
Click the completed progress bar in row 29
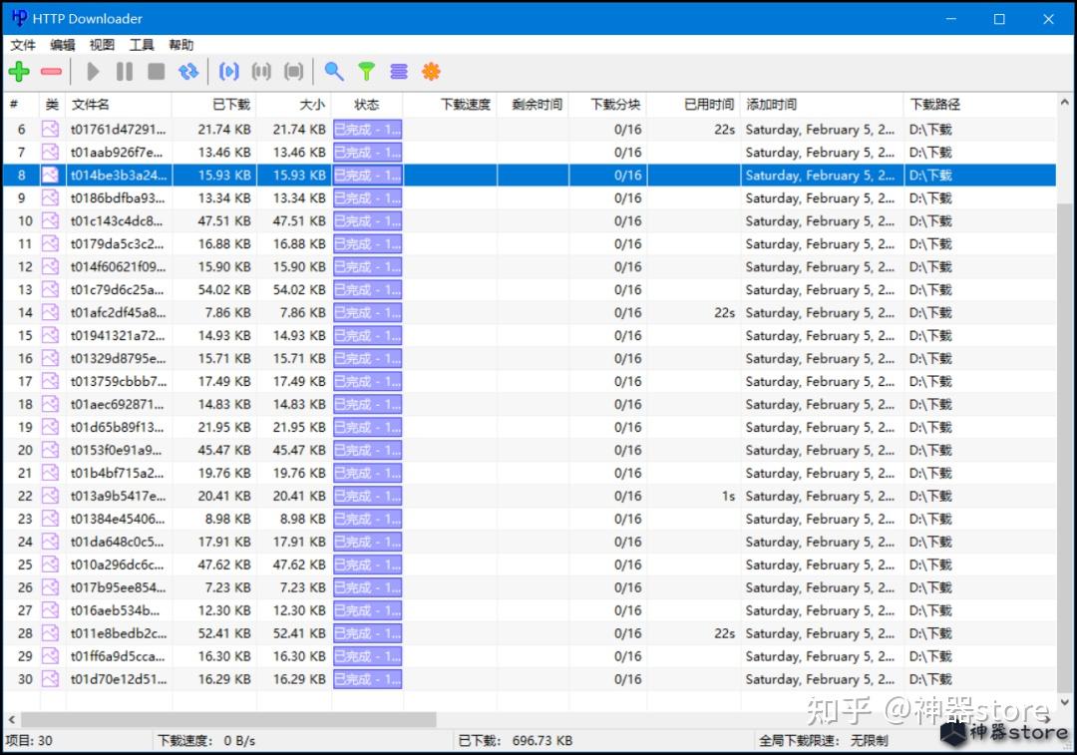(x=367, y=656)
